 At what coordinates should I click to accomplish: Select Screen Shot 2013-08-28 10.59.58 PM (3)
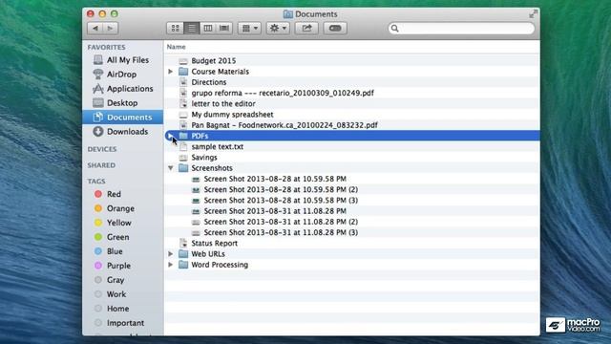coord(281,200)
